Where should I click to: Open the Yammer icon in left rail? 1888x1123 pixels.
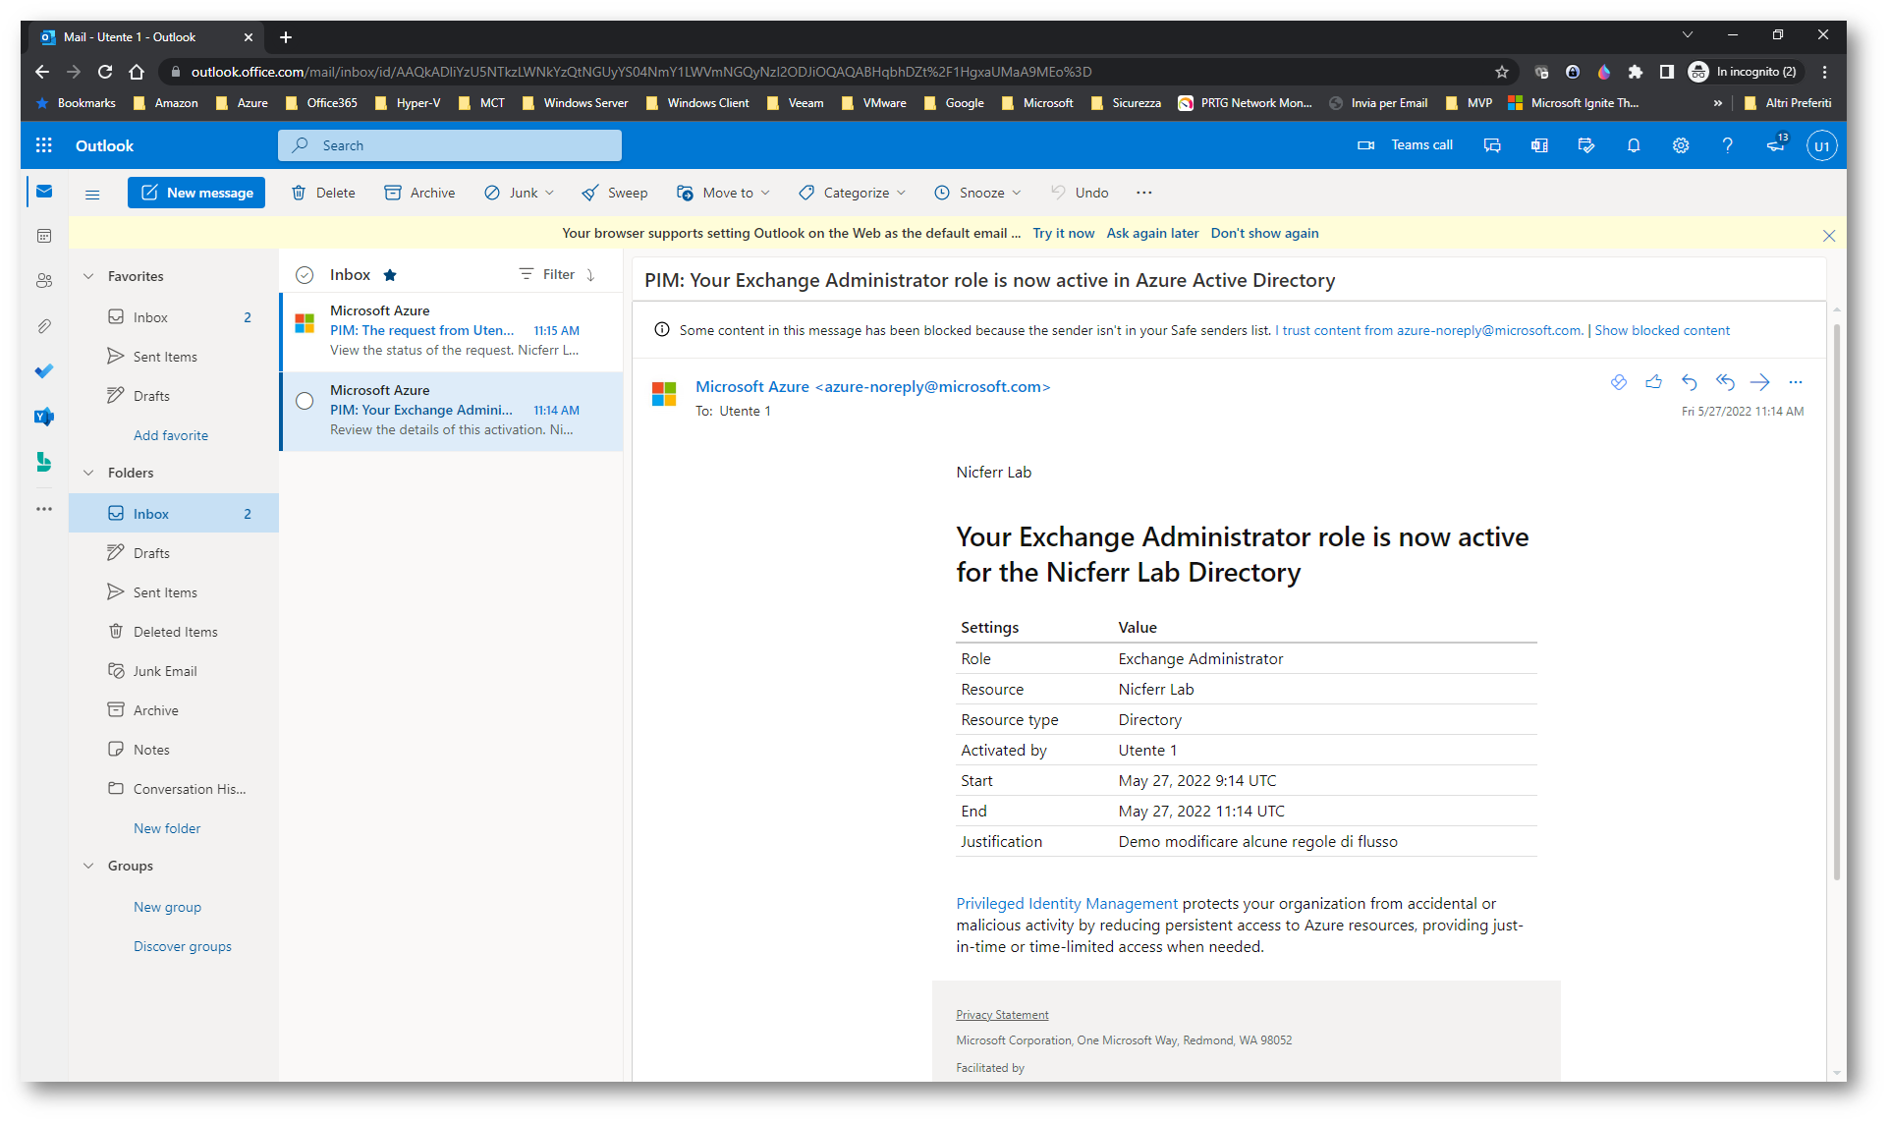[44, 417]
